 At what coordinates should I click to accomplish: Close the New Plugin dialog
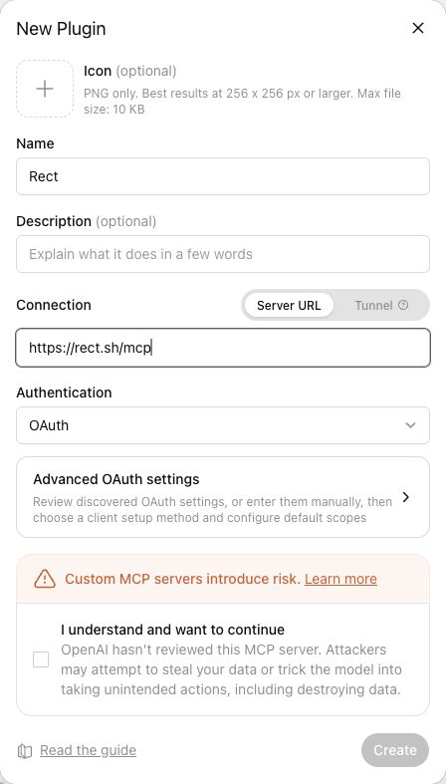pyautogui.click(x=417, y=28)
